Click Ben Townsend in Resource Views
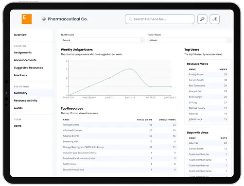The height and width of the screenshot is (186, 244). [x=197, y=85]
